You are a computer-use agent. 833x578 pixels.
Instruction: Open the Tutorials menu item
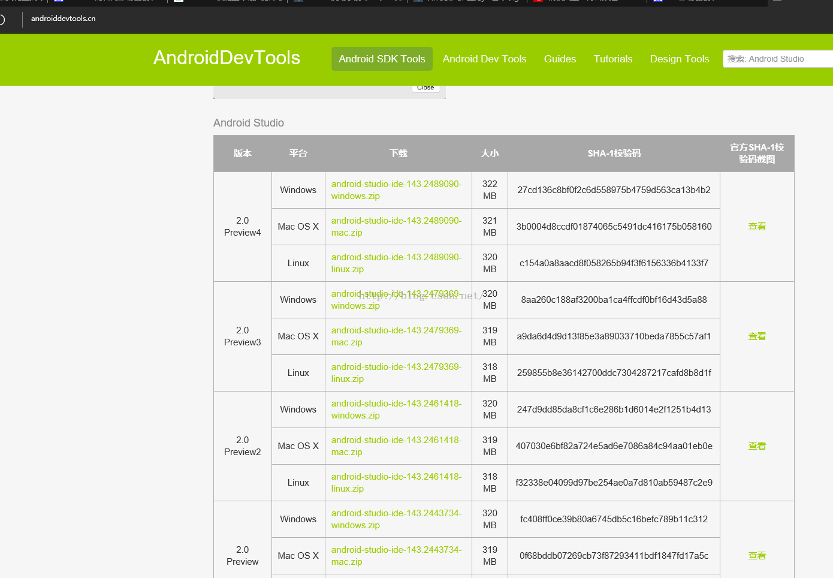[x=613, y=59]
